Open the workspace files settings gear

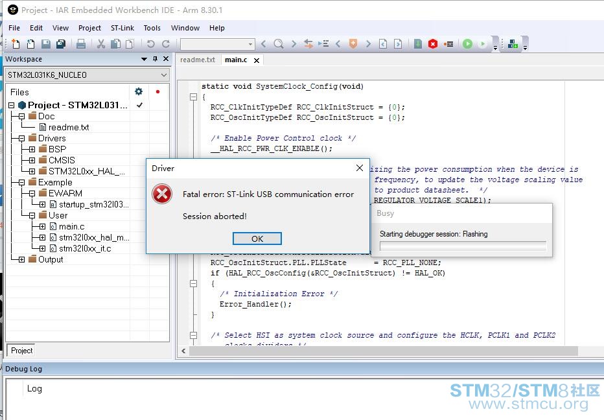139,91
